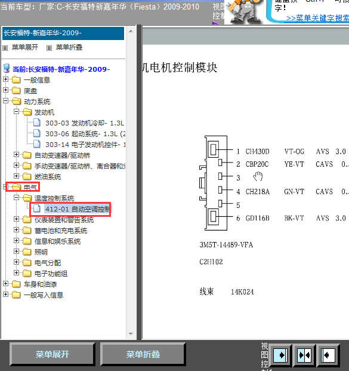The height and width of the screenshot is (371, 349).
Task: Click folder icon of 一般信息
Action: [x=16, y=79]
